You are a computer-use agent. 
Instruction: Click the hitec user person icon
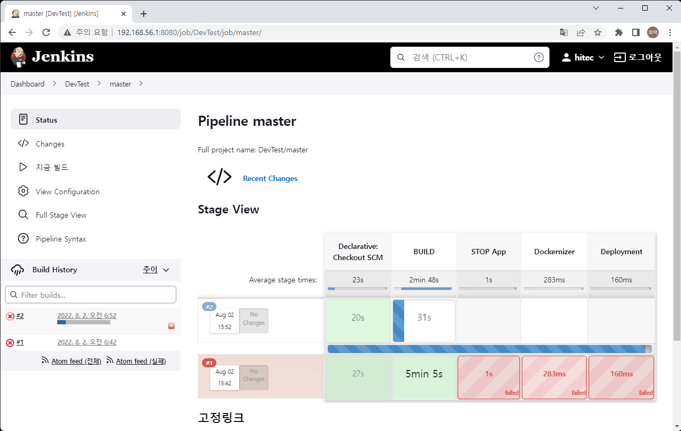[x=566, y=57]
